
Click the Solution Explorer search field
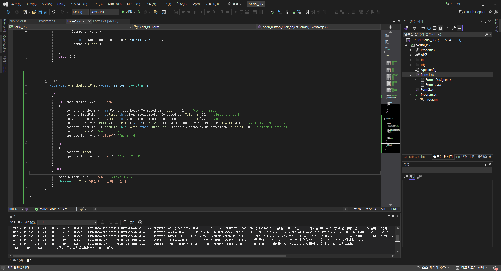pos(444,34)
